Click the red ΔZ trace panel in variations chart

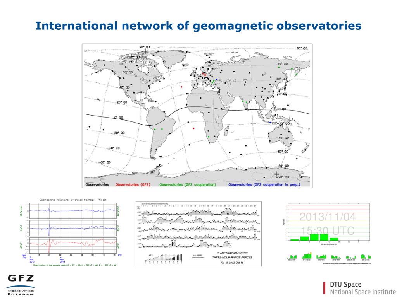pos(73,245)
